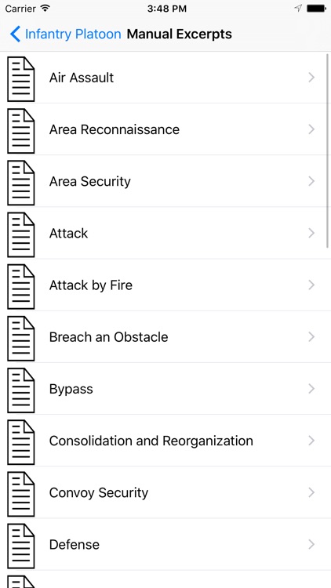Screen dimensions: 331x588
Task: Tap the chevron on the Defense row
Action: tap(311, 545)
